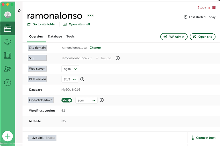This screenshot has height=146, width=220.
Task: Click the Trusted SSL status
Action: pyautogui.click(x=104, y=58)
